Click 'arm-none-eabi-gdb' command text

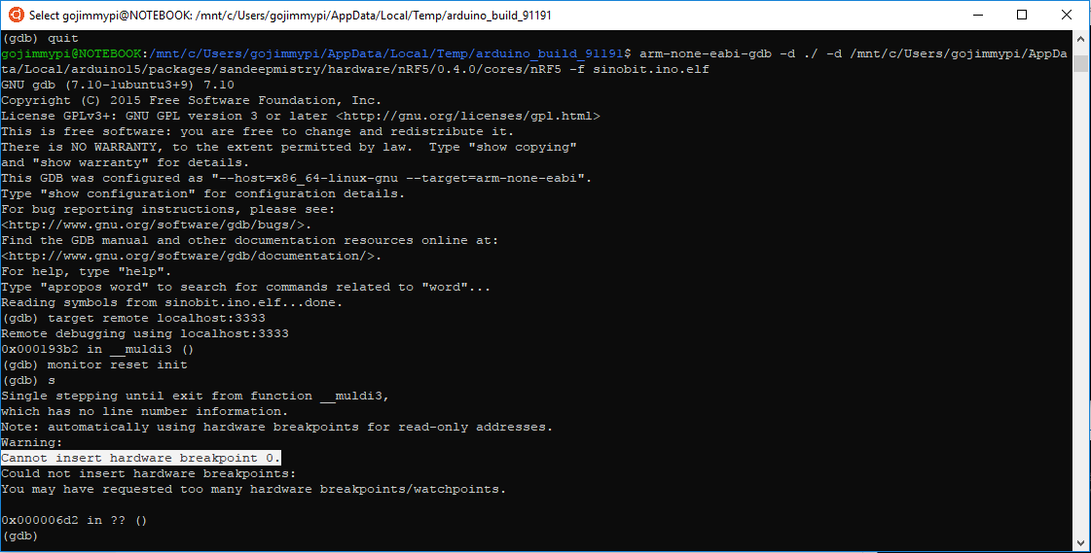(x=706, y=53)
